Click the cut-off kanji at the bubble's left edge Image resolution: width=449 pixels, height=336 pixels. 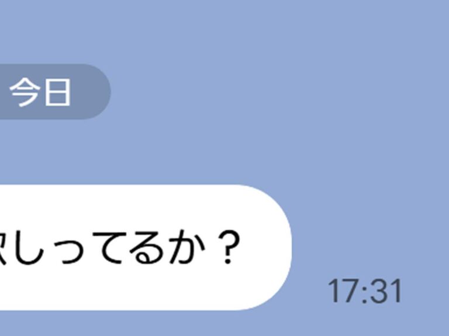pyautogui.click(x=3, y=247)
